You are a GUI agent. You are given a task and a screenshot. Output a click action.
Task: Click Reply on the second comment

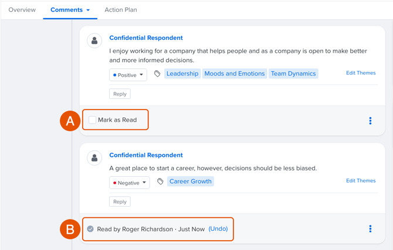tap(120, 202)
